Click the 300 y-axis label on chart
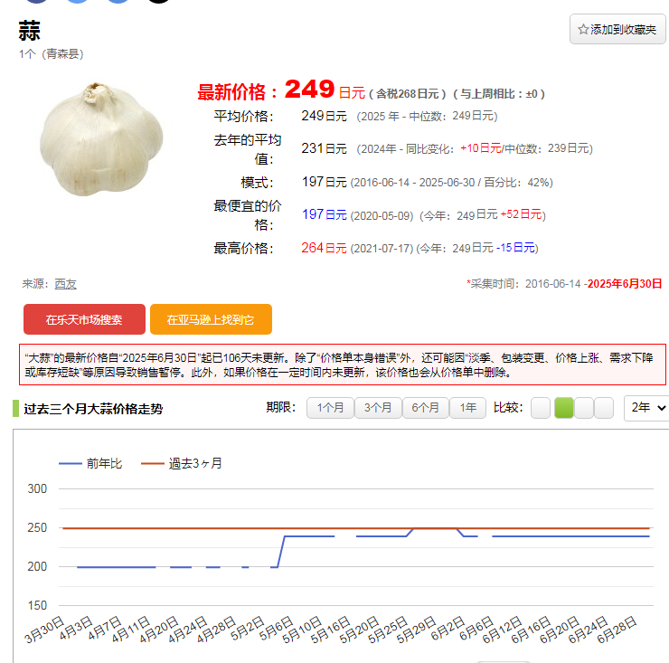 pos(37,488)
